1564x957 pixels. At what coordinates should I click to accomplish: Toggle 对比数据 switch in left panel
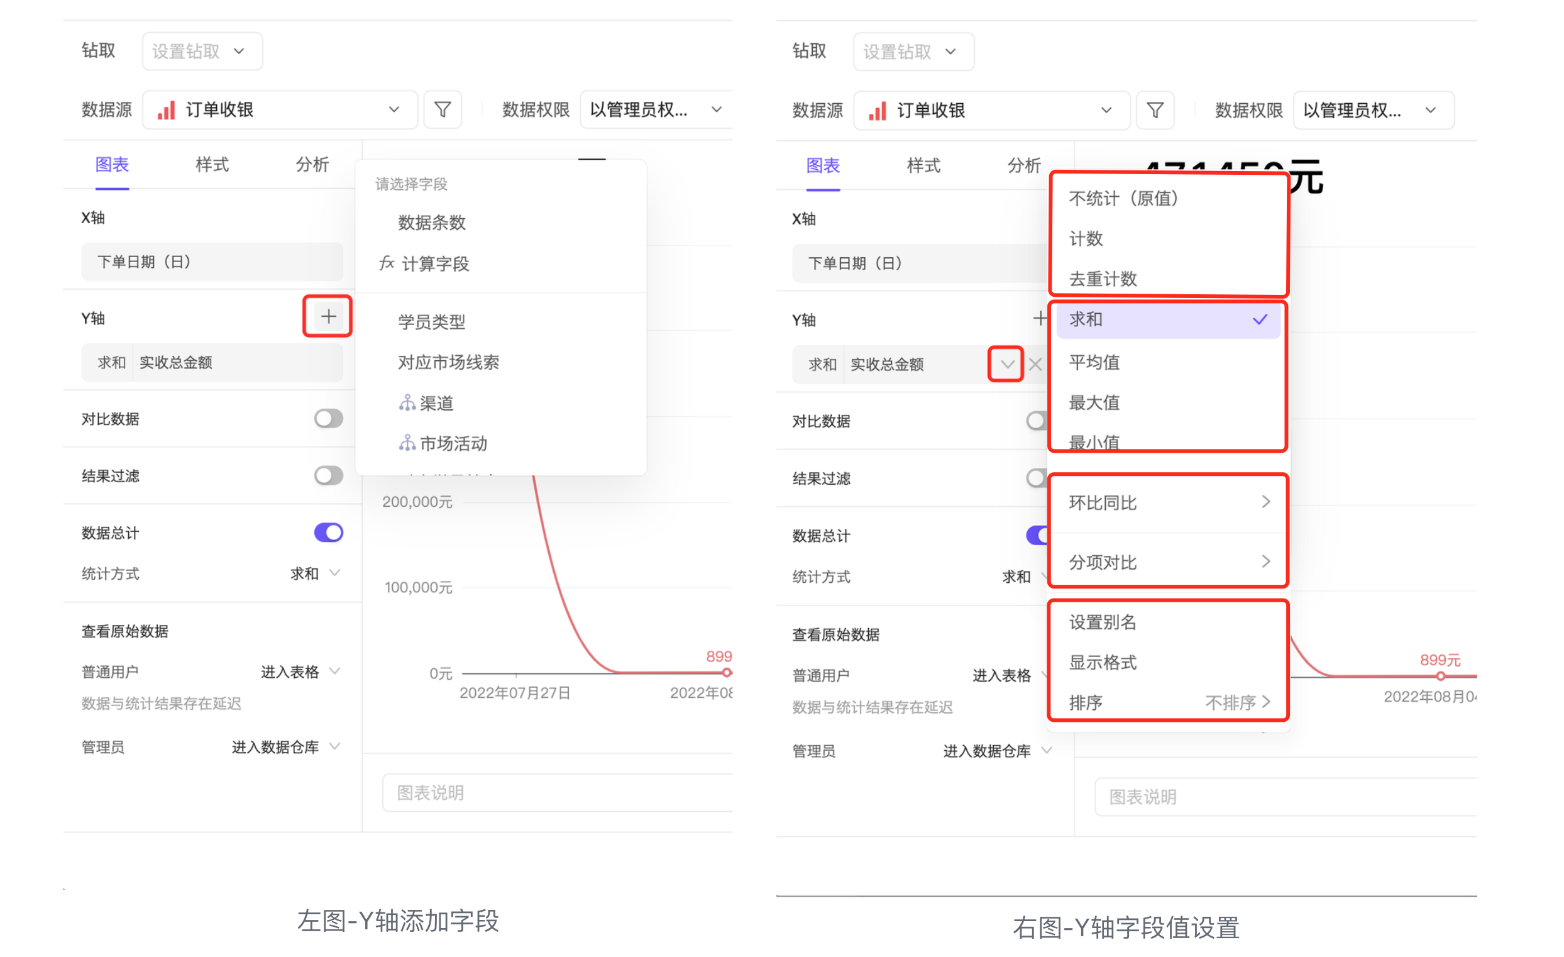[328, 419]
